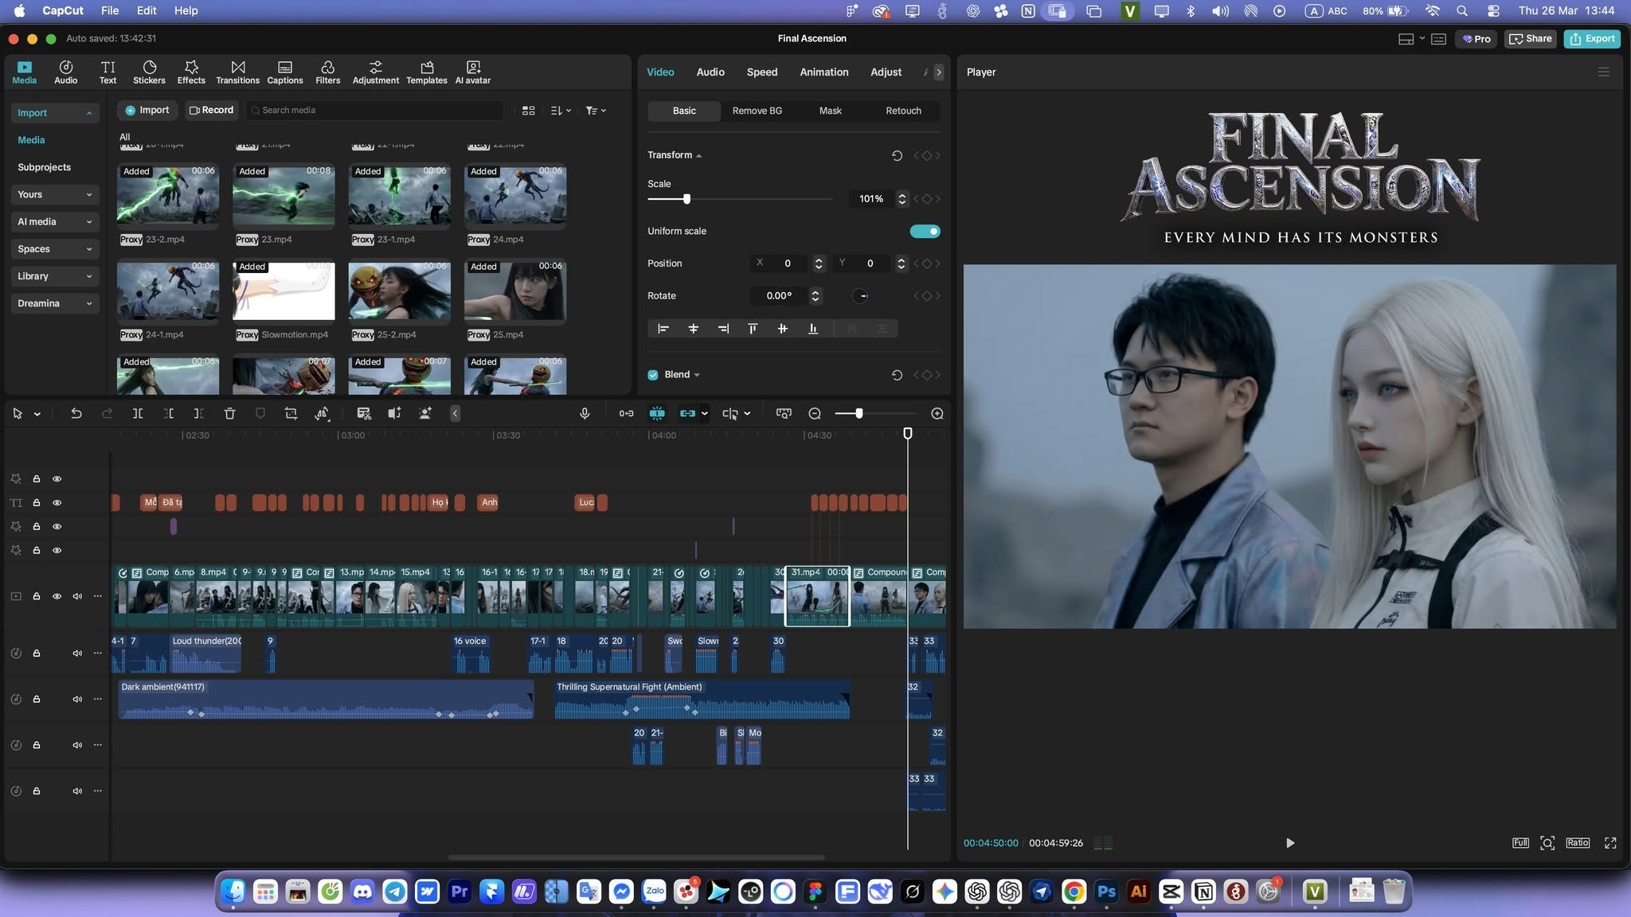Expand the AI media sidebar section
1631x917 pixels.
click(x=54, y=221)
